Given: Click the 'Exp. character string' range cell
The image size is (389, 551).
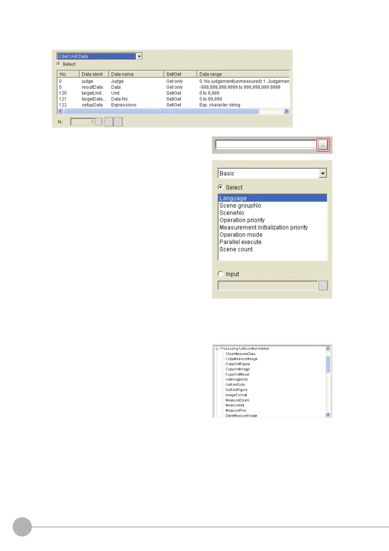Looking at the screenshot, I should click(x=220, y=105).
